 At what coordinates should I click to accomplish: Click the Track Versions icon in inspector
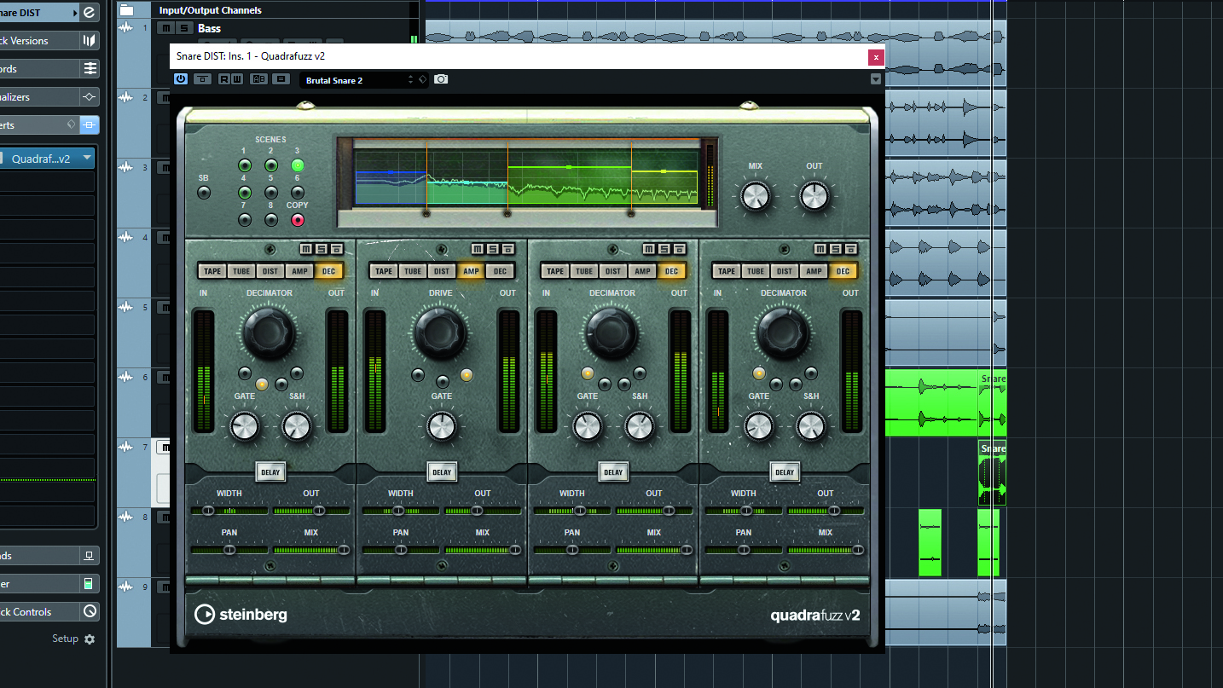(90, 41)
